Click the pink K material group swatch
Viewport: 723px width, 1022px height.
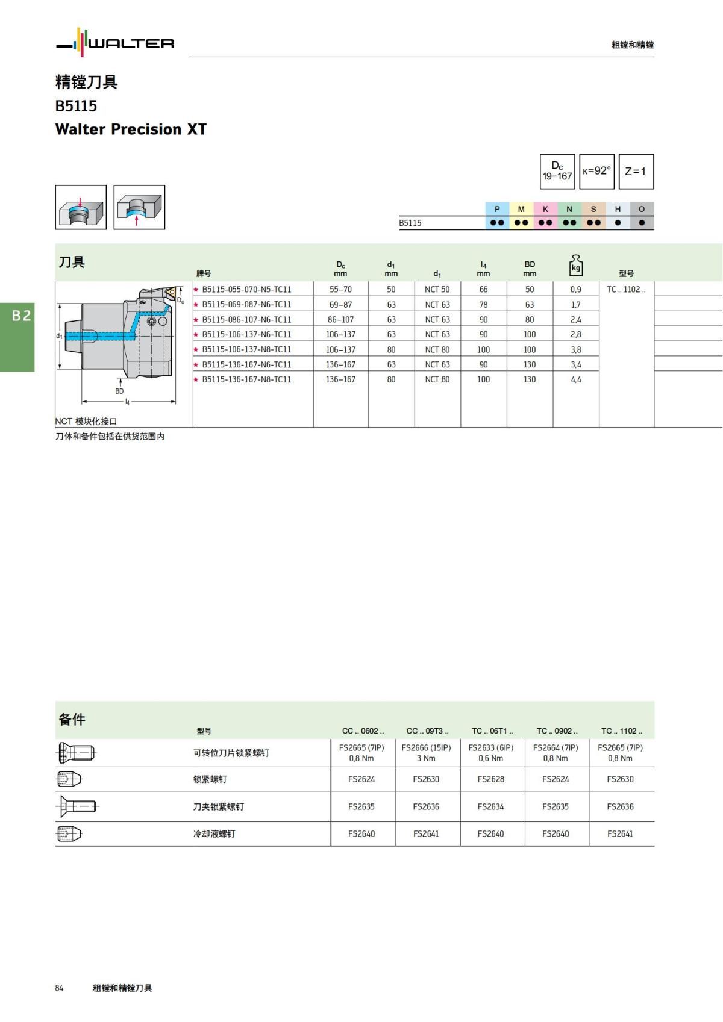point(545,216)
